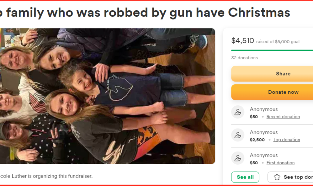Click donor avatar icon beside $2,500 donation
The image size is (313, 186).
(238, 135)
